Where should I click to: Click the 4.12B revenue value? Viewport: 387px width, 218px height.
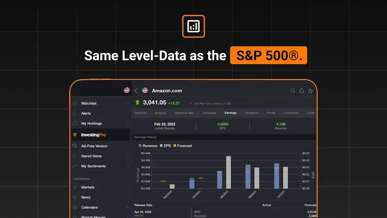pos(281,124)
